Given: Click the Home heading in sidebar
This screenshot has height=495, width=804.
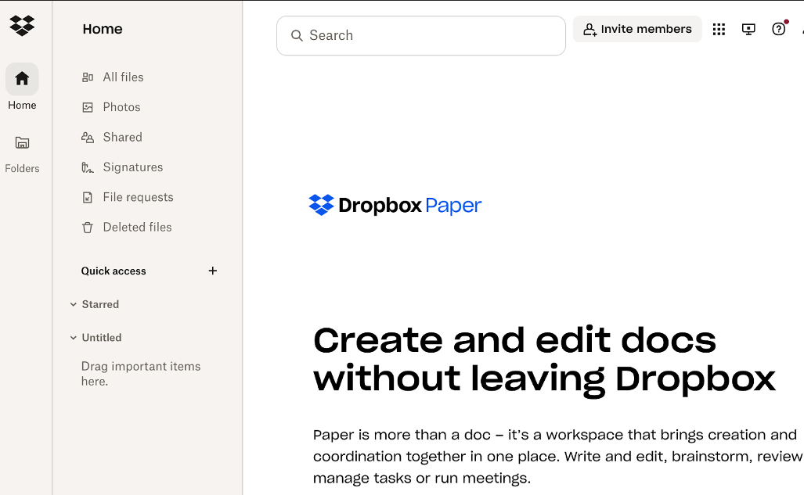Looking at the screenshot, I should click(103, 29).
